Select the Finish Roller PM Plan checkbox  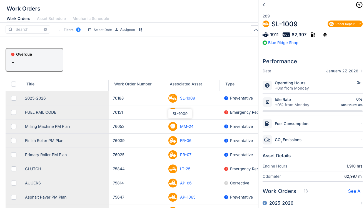(x=14, y=141)
